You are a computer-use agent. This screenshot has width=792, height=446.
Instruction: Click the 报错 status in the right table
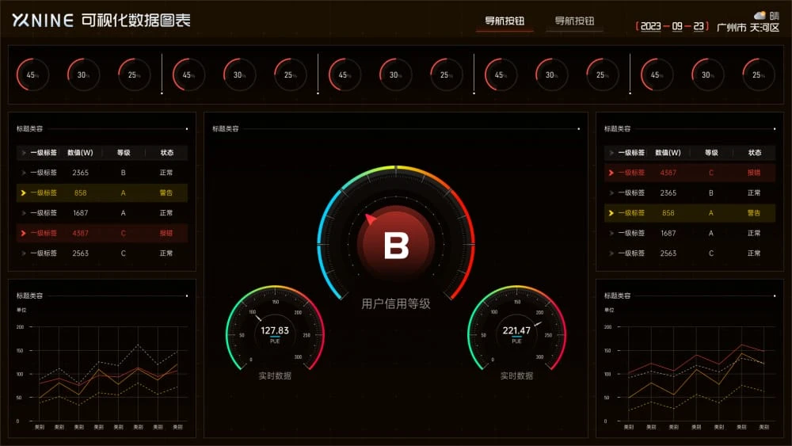pyautogui.click(x=753, y=172)
